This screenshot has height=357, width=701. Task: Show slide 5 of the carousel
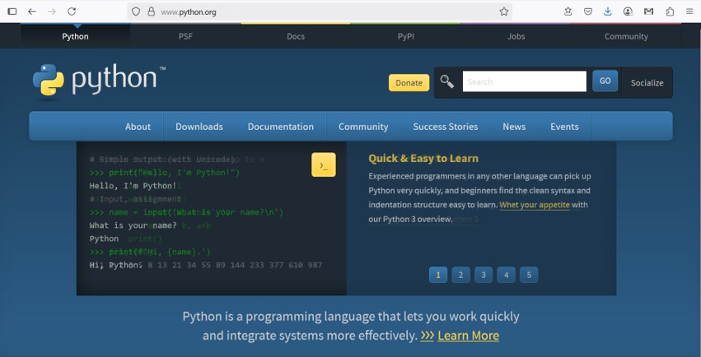pyautogui.click(x=529, y=275)
